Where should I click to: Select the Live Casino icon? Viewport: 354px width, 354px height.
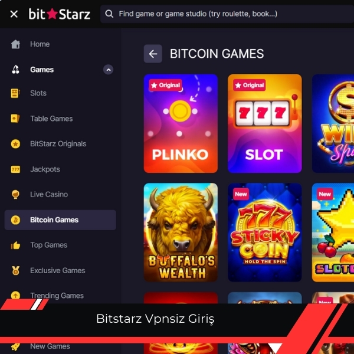point(15,194)
